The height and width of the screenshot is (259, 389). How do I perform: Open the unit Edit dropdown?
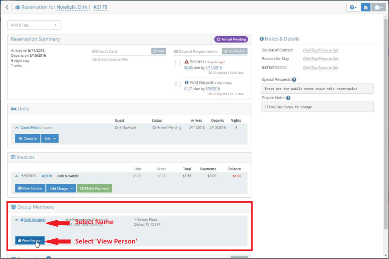[x=50, y=139]
